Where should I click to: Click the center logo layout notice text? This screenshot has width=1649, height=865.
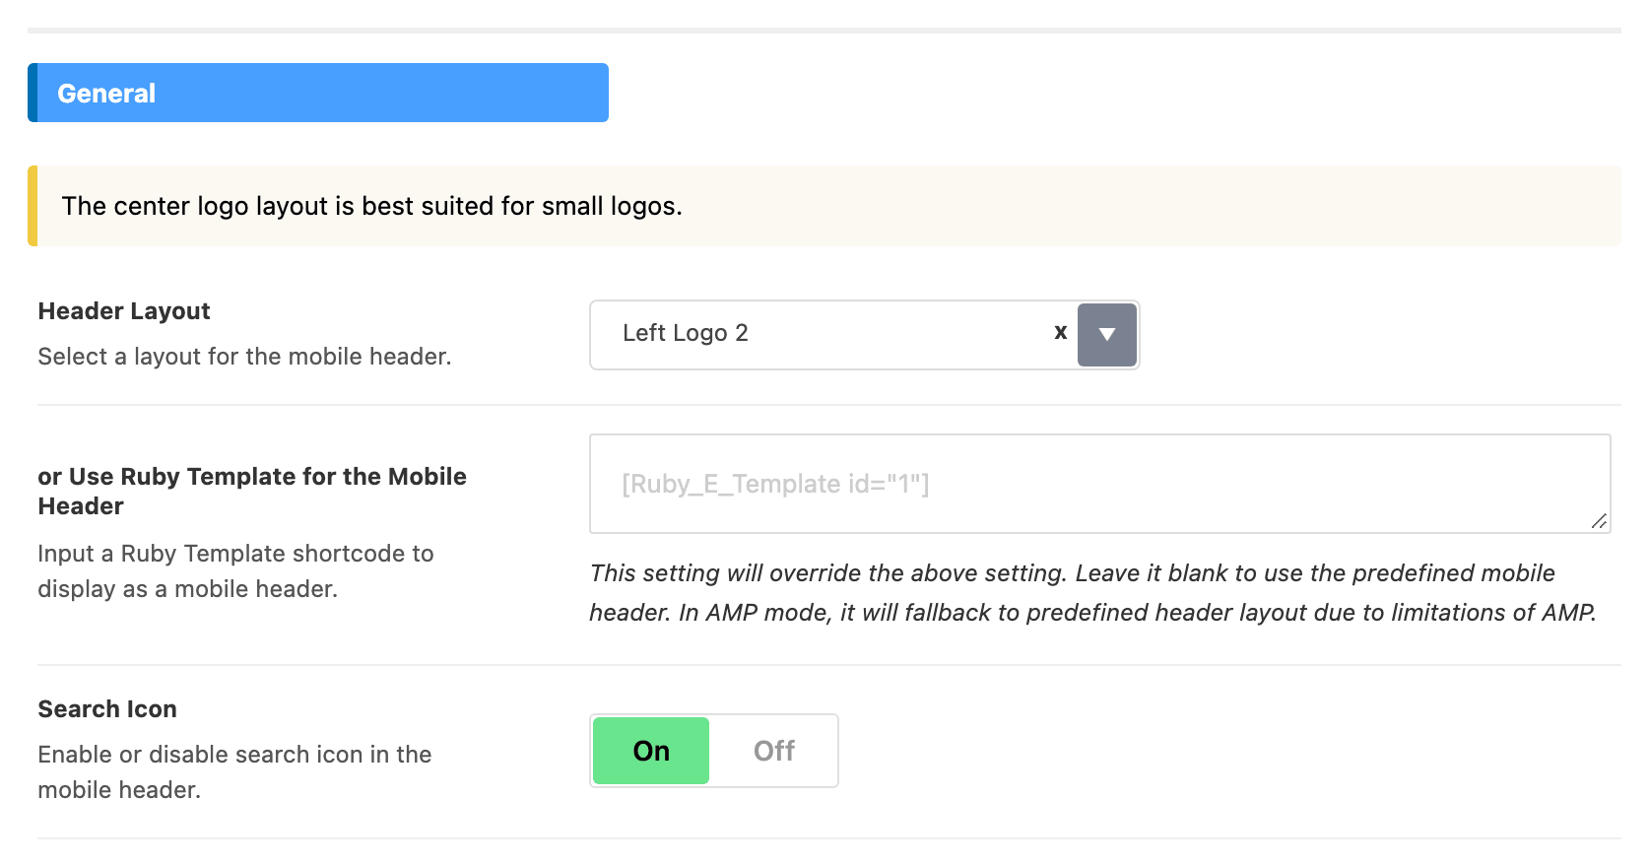tap(372, 206)
